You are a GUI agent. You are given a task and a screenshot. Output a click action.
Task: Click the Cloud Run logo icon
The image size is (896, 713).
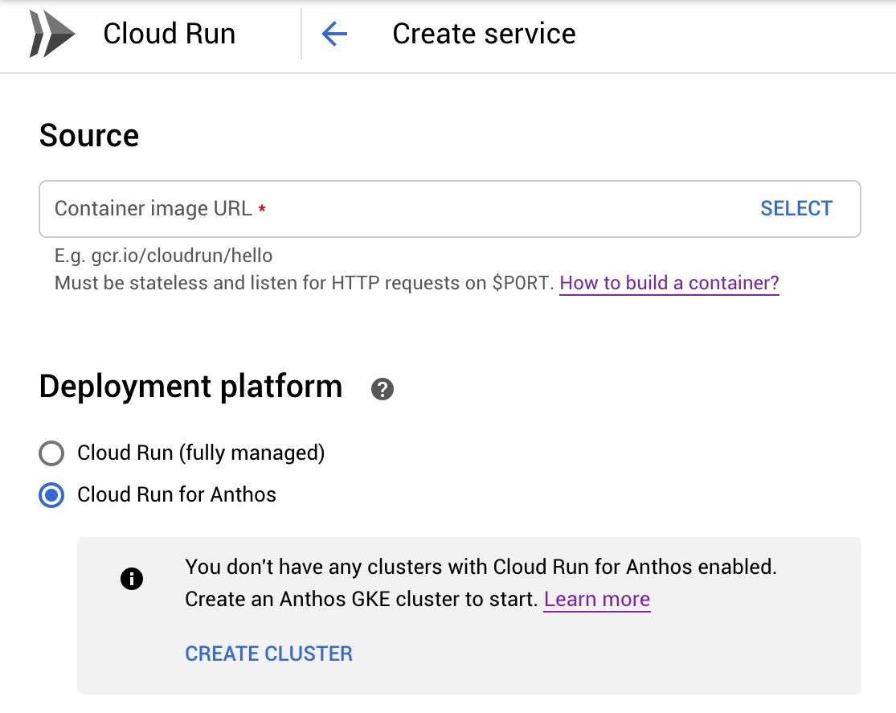tap(52, 34)
